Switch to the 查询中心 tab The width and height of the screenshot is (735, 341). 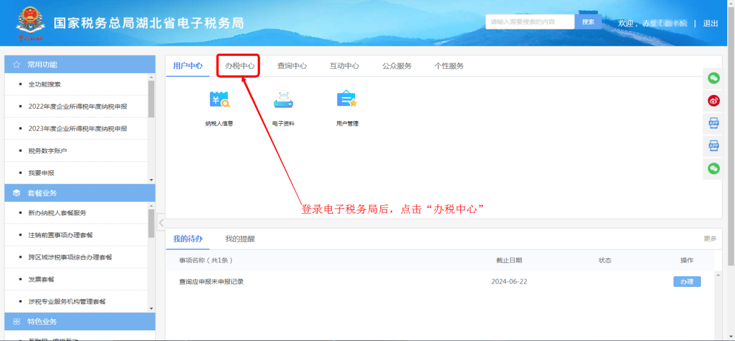pyautogui.click(x=292, y=66)
